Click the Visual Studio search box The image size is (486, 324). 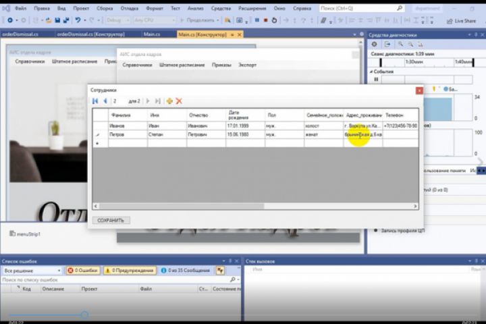361,8
